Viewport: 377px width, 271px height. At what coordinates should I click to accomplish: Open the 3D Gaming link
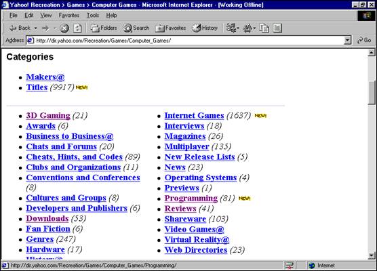click(48, 116)
